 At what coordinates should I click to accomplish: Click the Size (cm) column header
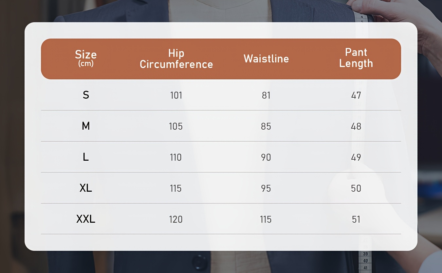86,58
